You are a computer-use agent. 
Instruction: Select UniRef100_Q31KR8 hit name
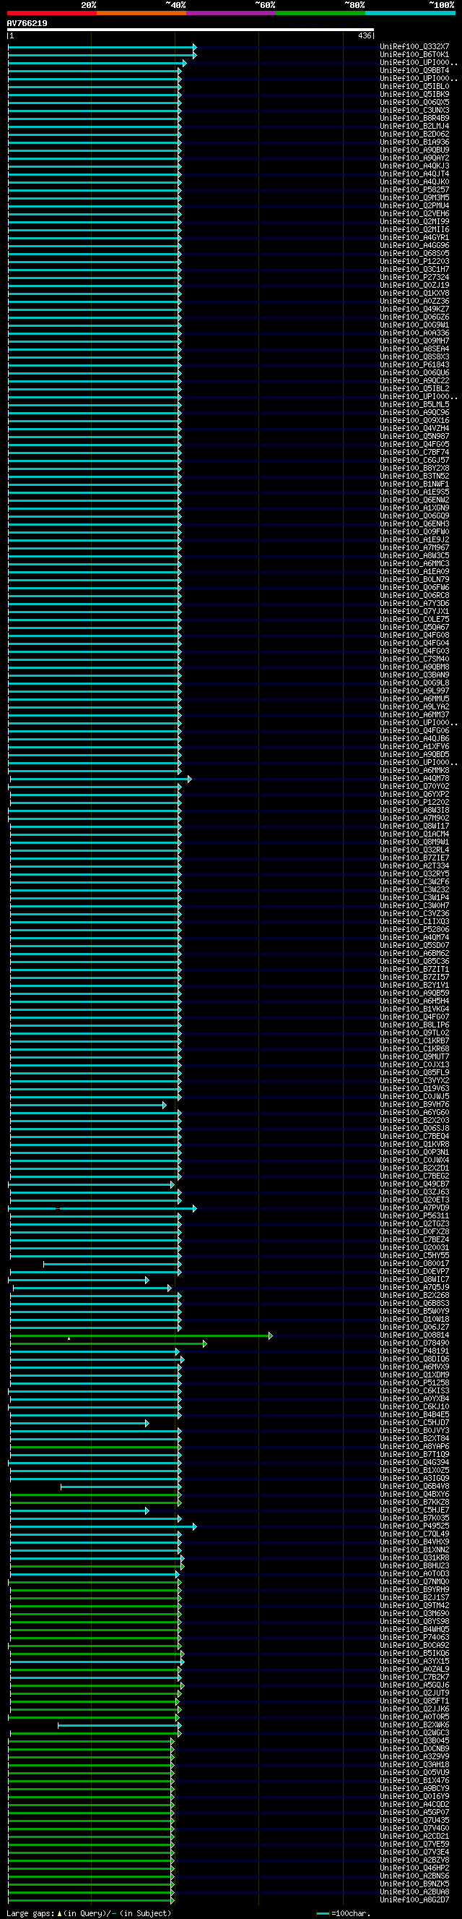414,1557
